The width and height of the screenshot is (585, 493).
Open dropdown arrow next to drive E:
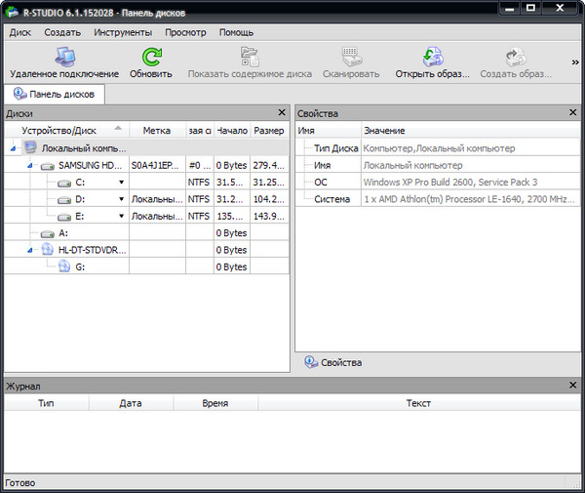[121, 216]
